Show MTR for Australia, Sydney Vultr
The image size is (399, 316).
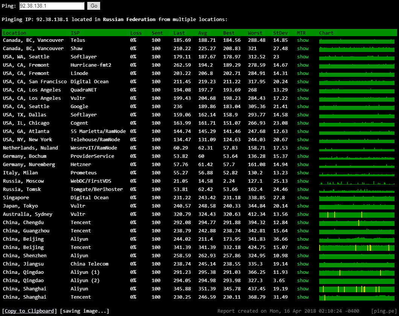(x=303, y=214)
